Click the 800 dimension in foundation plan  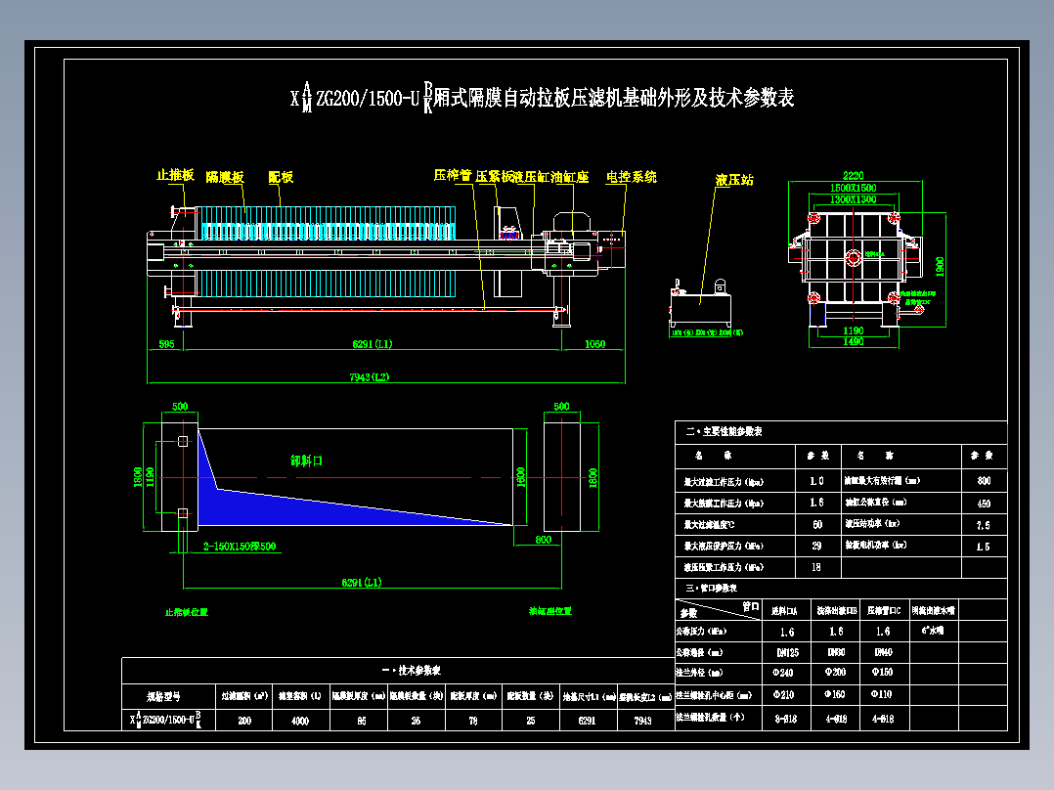coord(544,540)
